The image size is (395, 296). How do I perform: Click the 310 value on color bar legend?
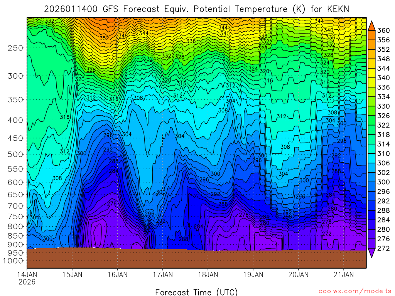pyautogui.click(x=383, y=153)
